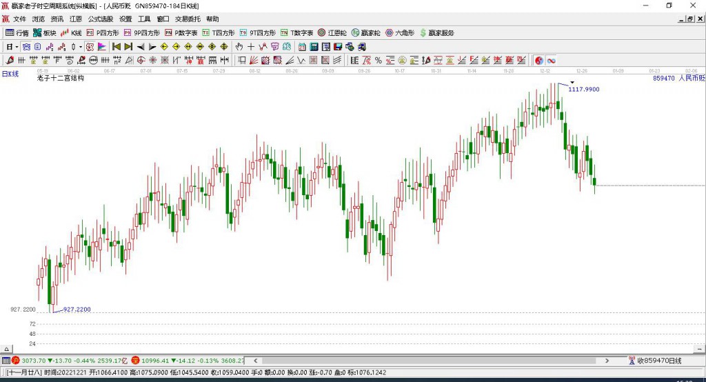Toggle the red-blue yin-yang icon
Viewport: 706px width, 382px height.
pos(539,61)
